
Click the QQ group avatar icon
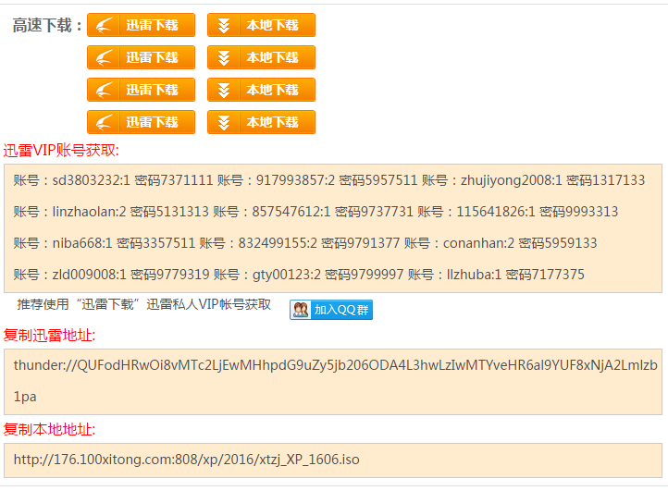301,310
